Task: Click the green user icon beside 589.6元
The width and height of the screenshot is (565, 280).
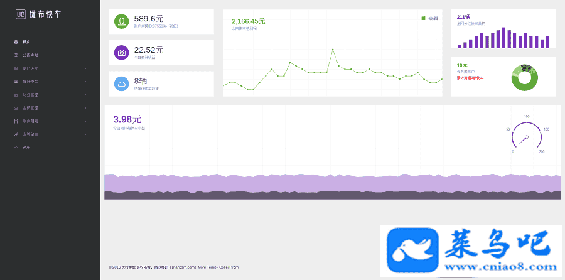Action: 121,21
